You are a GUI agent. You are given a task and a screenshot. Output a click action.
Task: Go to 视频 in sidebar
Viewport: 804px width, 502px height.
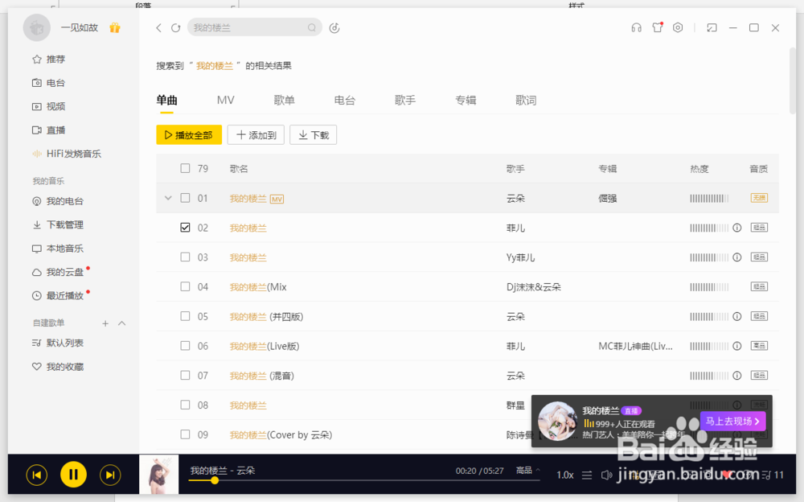coord(49,106)
